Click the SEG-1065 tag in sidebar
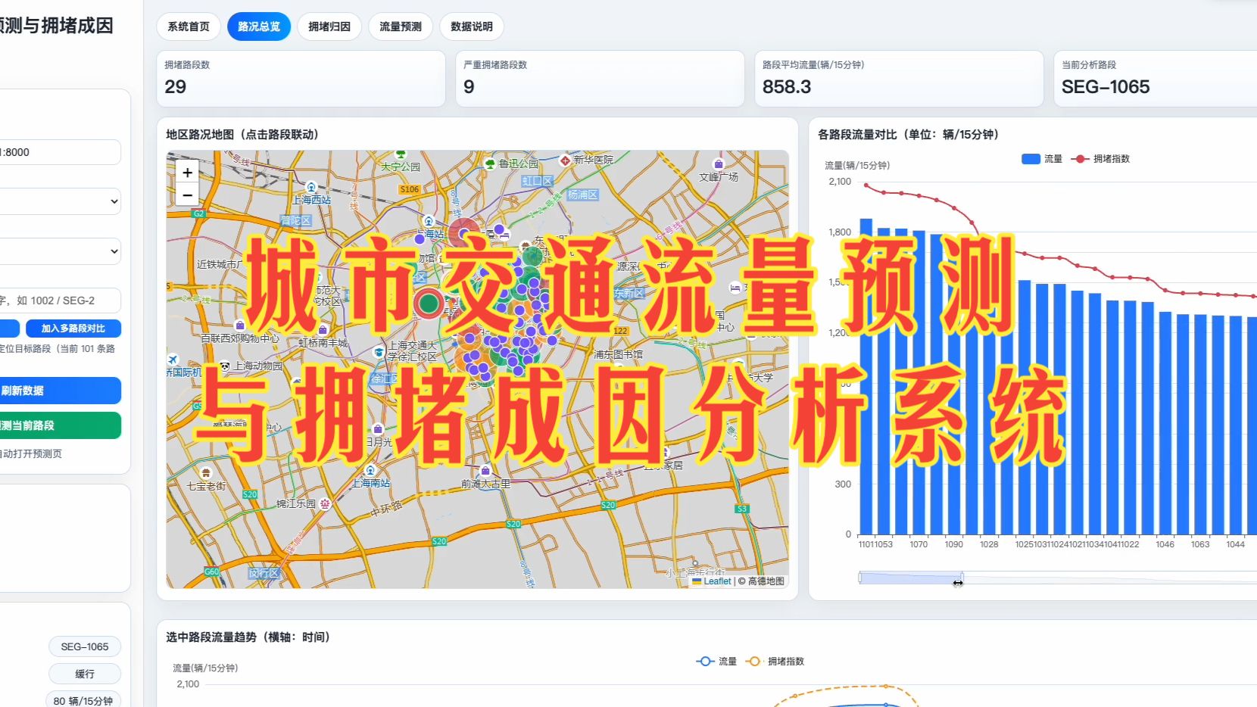Screen dimensions: 1257x707 point(85,647)
